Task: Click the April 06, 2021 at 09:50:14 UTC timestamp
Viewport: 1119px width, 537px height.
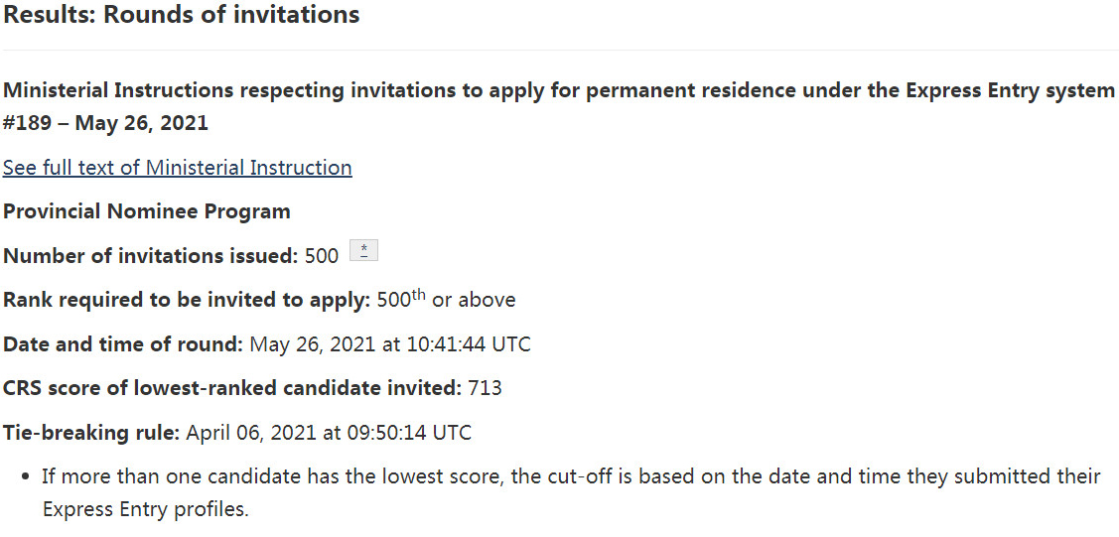Action: click(328, 433)
